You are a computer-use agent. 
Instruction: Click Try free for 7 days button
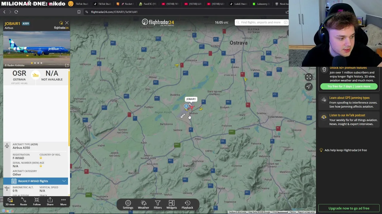coord(349,86)
